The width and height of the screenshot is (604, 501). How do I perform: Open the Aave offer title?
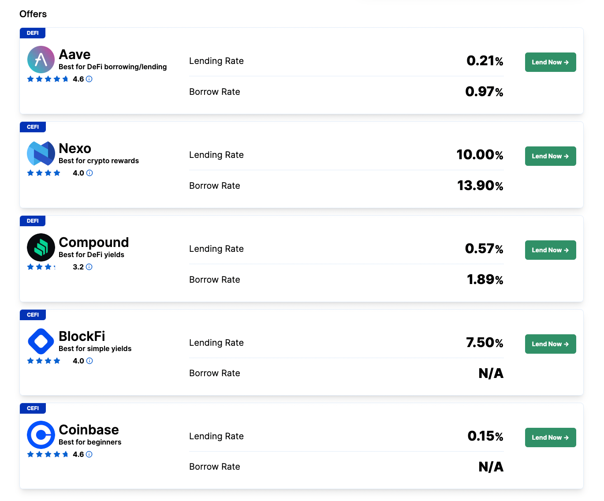(x=75, y=55)
